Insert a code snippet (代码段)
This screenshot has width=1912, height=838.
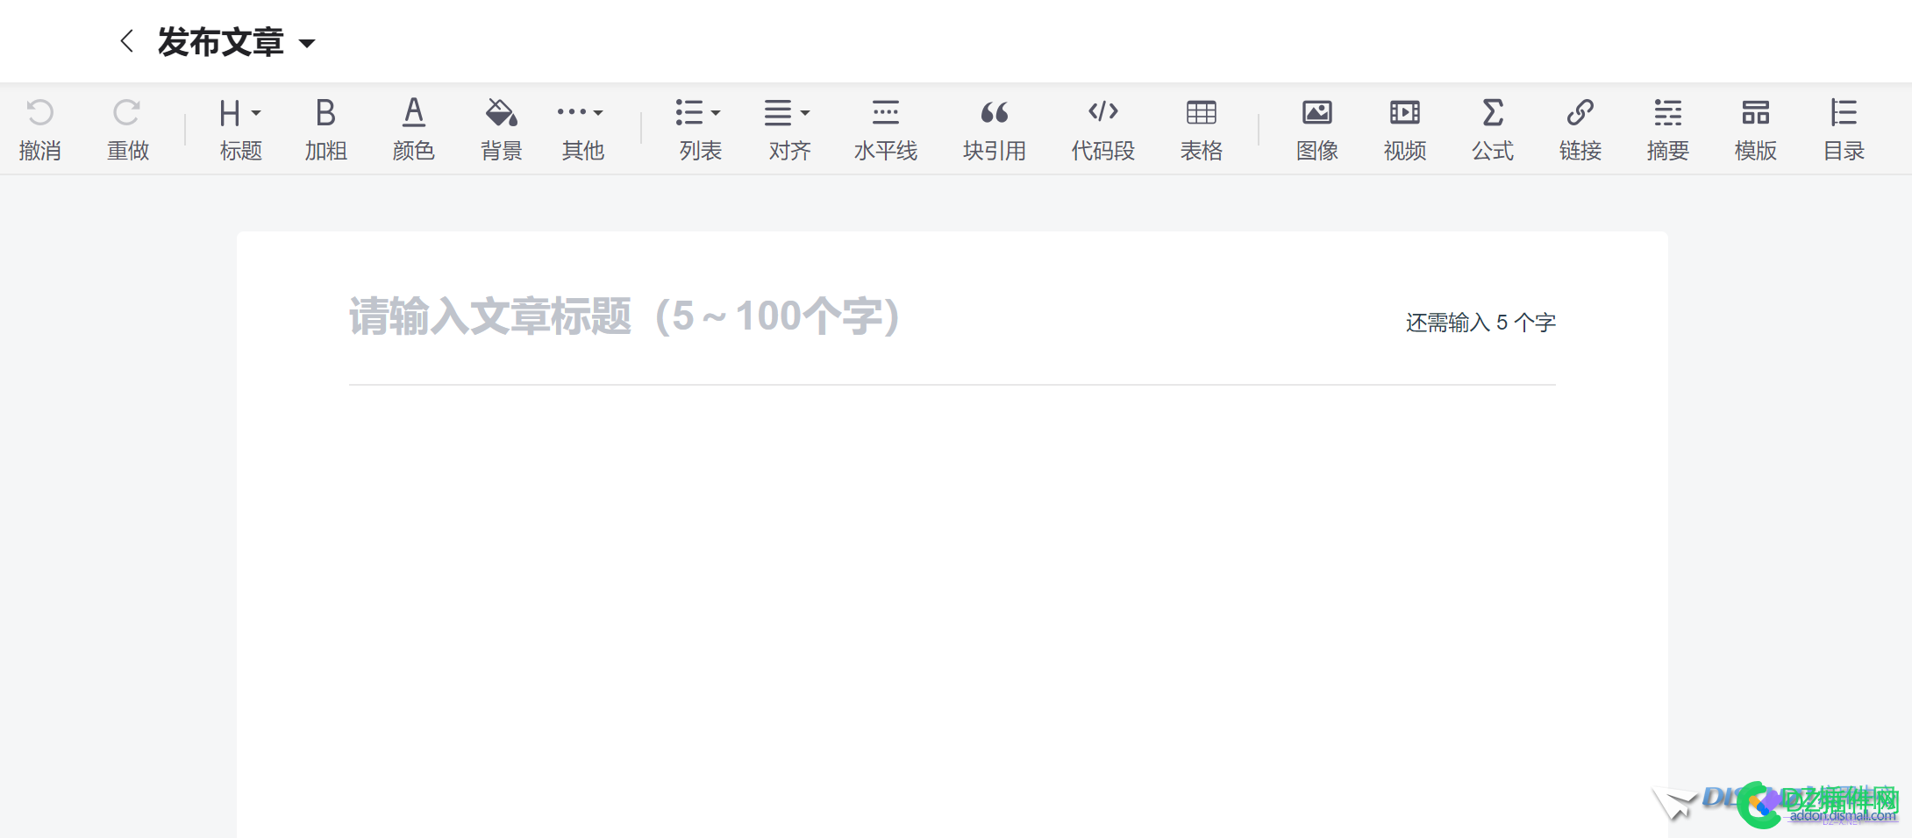[x=1103, y=127]
